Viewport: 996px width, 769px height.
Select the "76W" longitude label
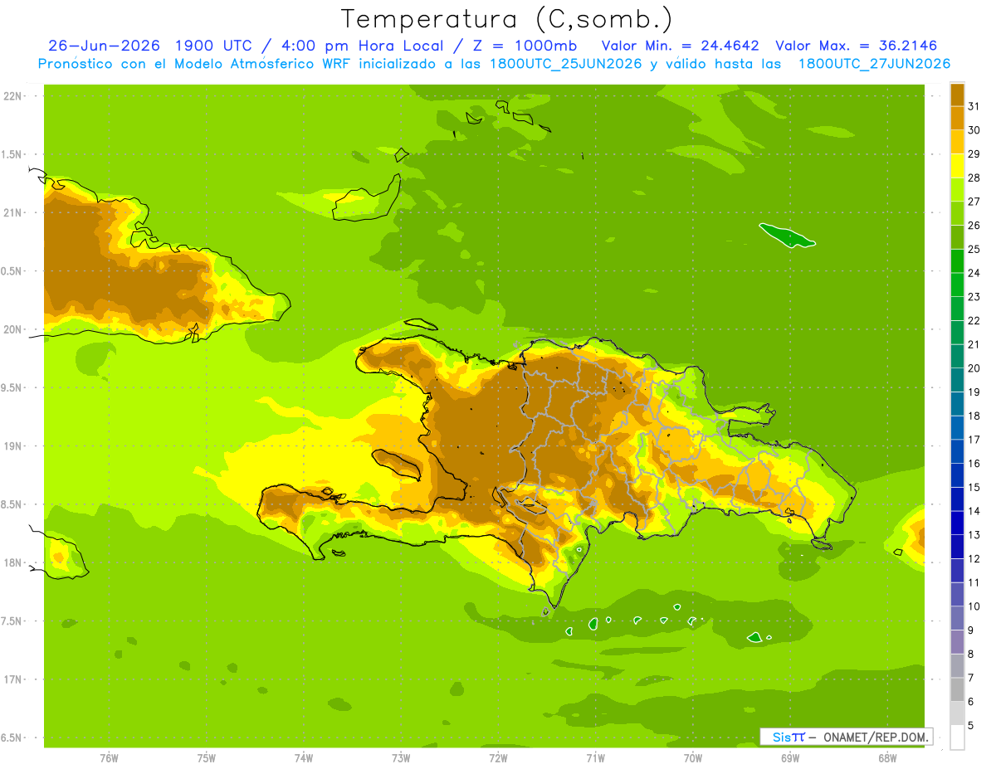[x=109, y=758]
